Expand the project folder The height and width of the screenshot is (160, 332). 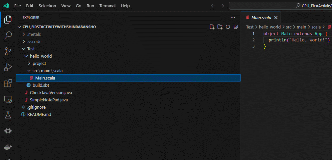39,63
